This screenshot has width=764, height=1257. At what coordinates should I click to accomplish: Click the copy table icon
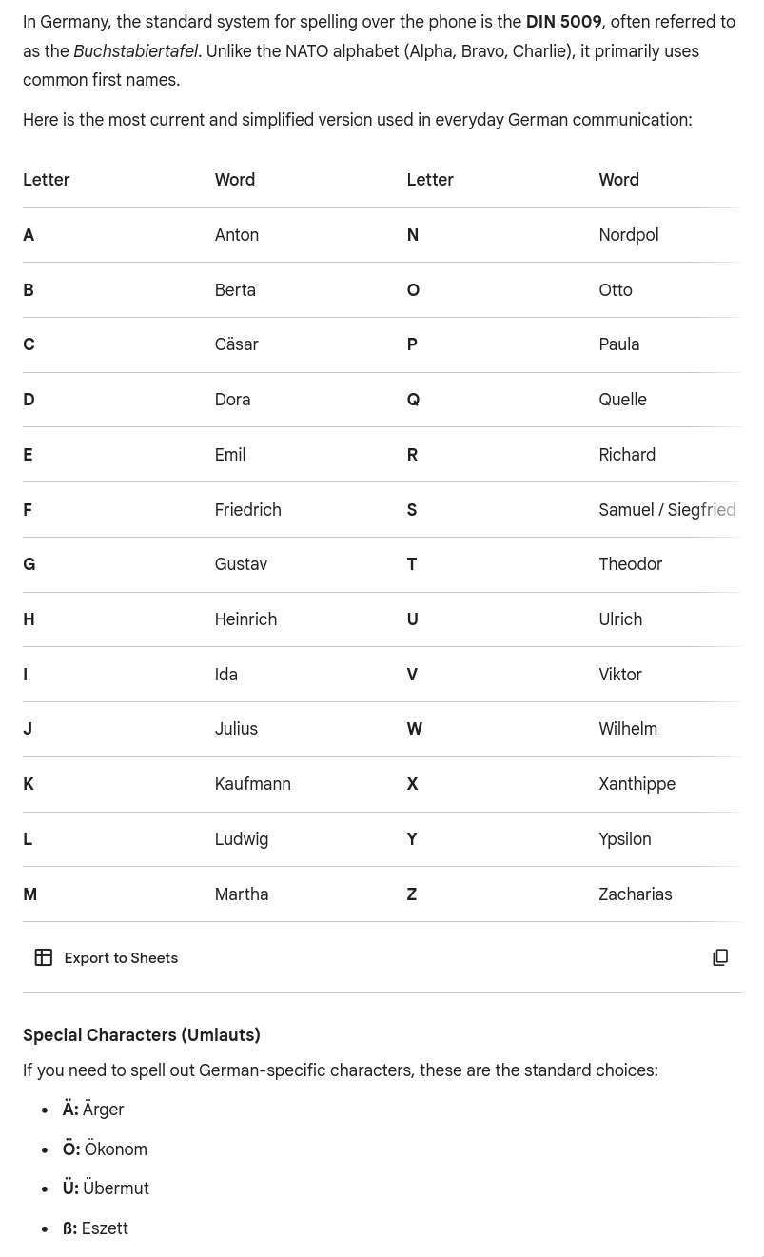720,957
